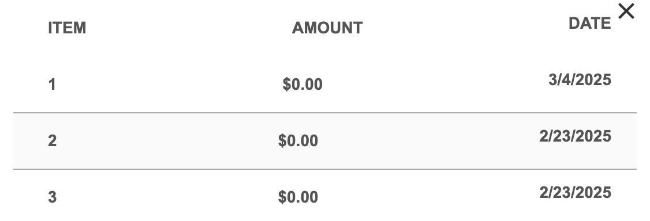
Task: Click the AMOUNT column header
Action: click(x=327, y=28)
